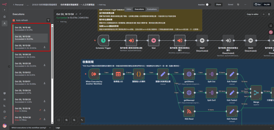Select the Edit Fields3 node
The height and width of the screenshot is (130, 274).
pyautogui.click(x=232, y=111)
